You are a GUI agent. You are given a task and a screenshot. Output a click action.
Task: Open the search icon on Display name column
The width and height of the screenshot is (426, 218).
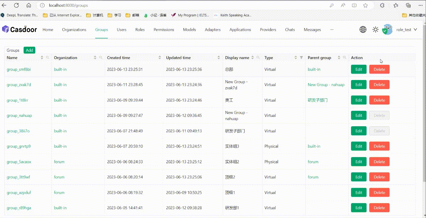click(x=258, y=57)
